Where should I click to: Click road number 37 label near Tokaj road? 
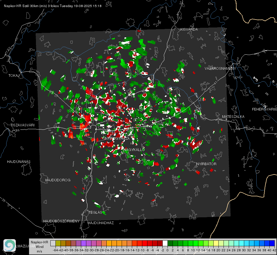(9, 48)
